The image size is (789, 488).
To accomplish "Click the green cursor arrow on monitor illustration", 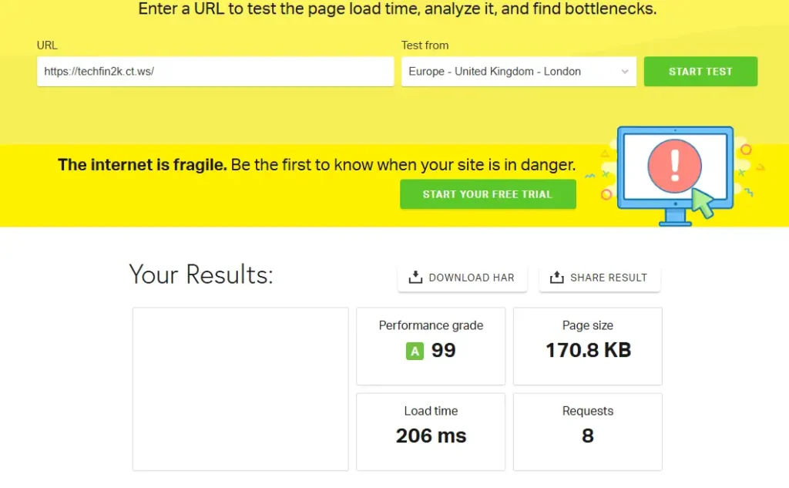I will point(703,203).
